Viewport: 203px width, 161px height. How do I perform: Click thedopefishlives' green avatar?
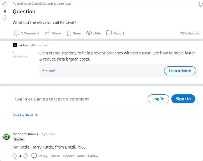pyautogui.click(x=6, y=137)
